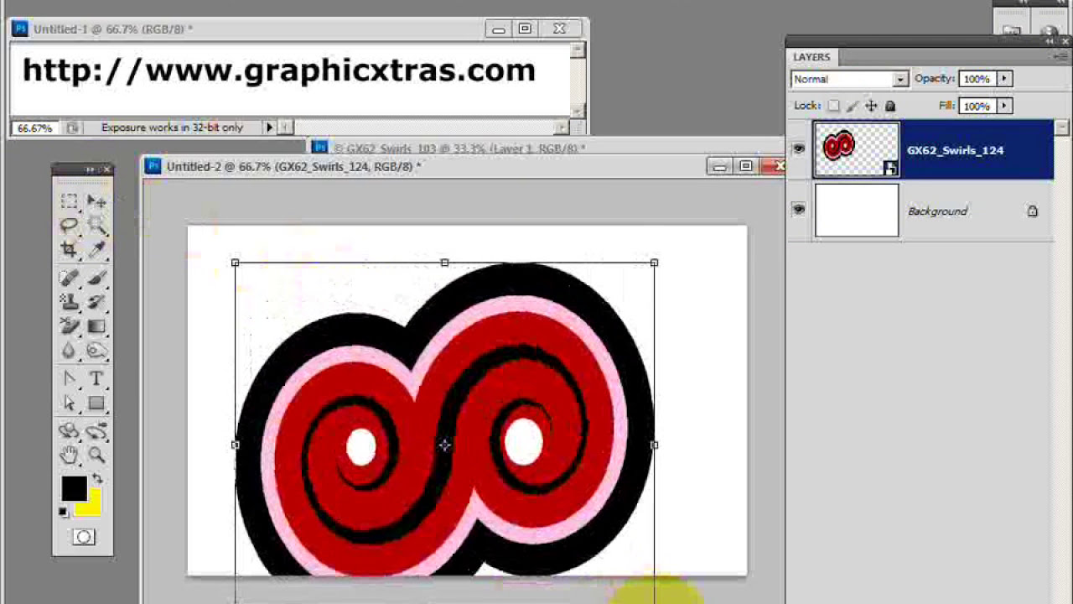This screenshot has height=604, width=1073.
Task: Click "Exposure works in 32-bit only" status text
Action: pos(172,128)
